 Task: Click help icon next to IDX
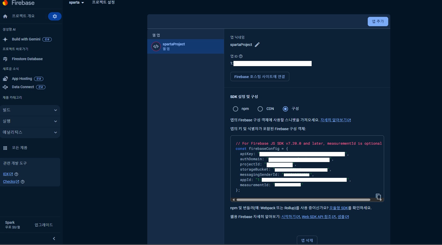click(16, 174)
